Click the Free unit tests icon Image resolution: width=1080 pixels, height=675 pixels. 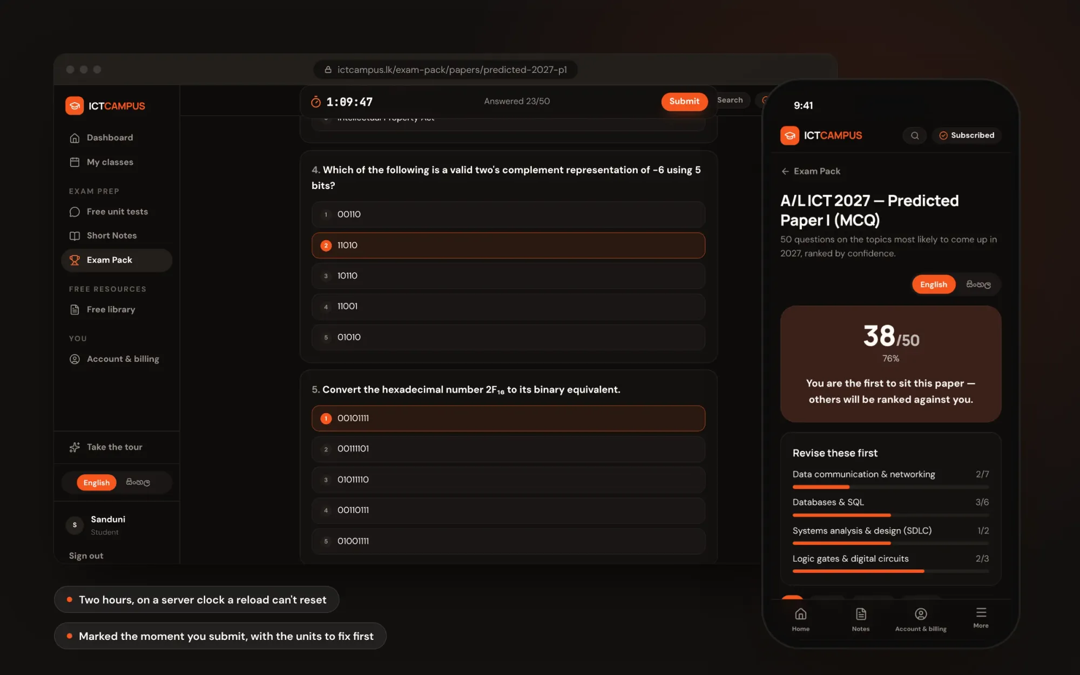click(x=75, y=212)
